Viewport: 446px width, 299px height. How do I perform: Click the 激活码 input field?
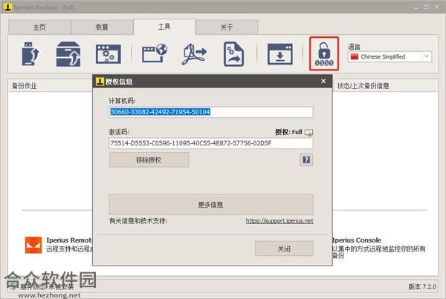[211, 143]
